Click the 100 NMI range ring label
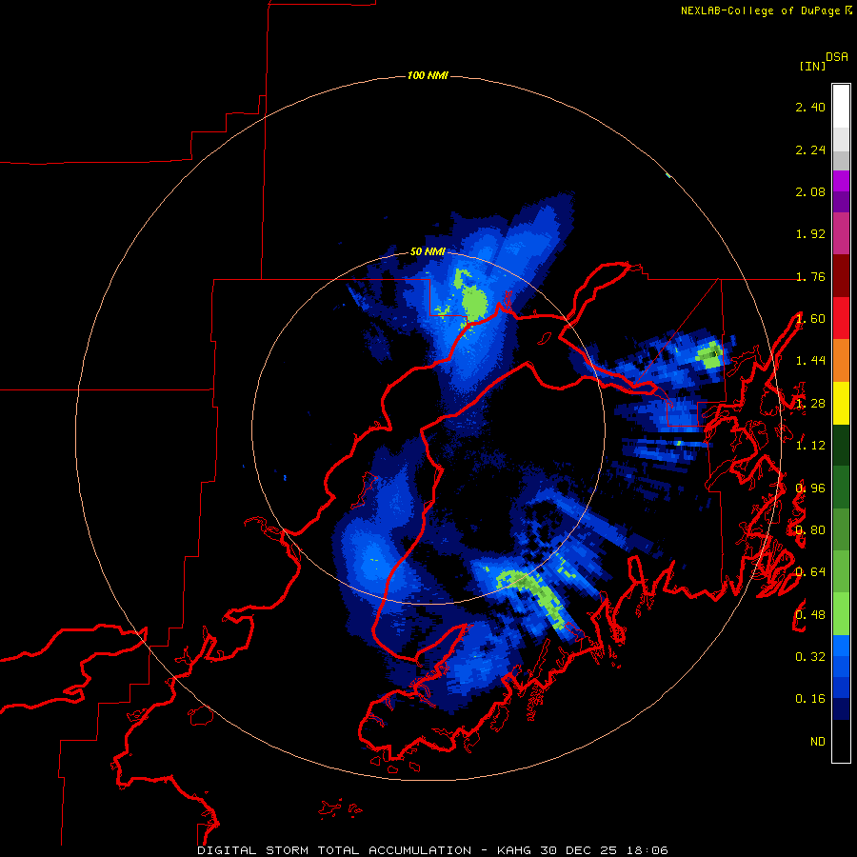The height and width of the screenshot is (857, 857). 428,75
